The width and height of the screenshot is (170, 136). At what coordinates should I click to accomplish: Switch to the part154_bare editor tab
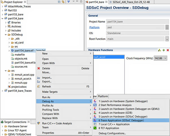[96, 2]
